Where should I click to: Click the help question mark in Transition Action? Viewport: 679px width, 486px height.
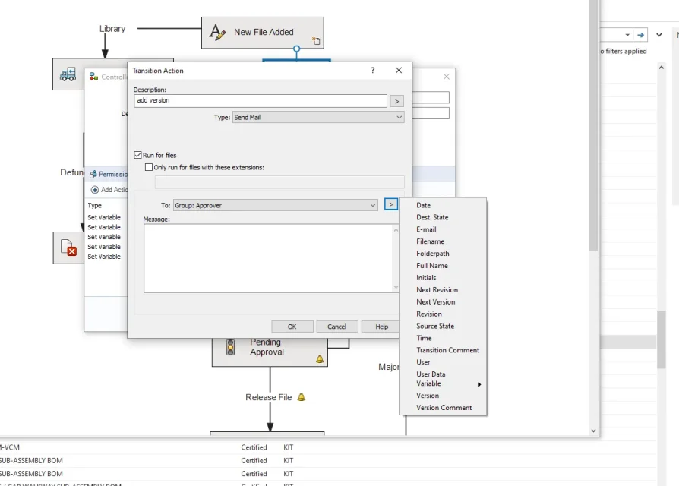click(x=372, y=71)
